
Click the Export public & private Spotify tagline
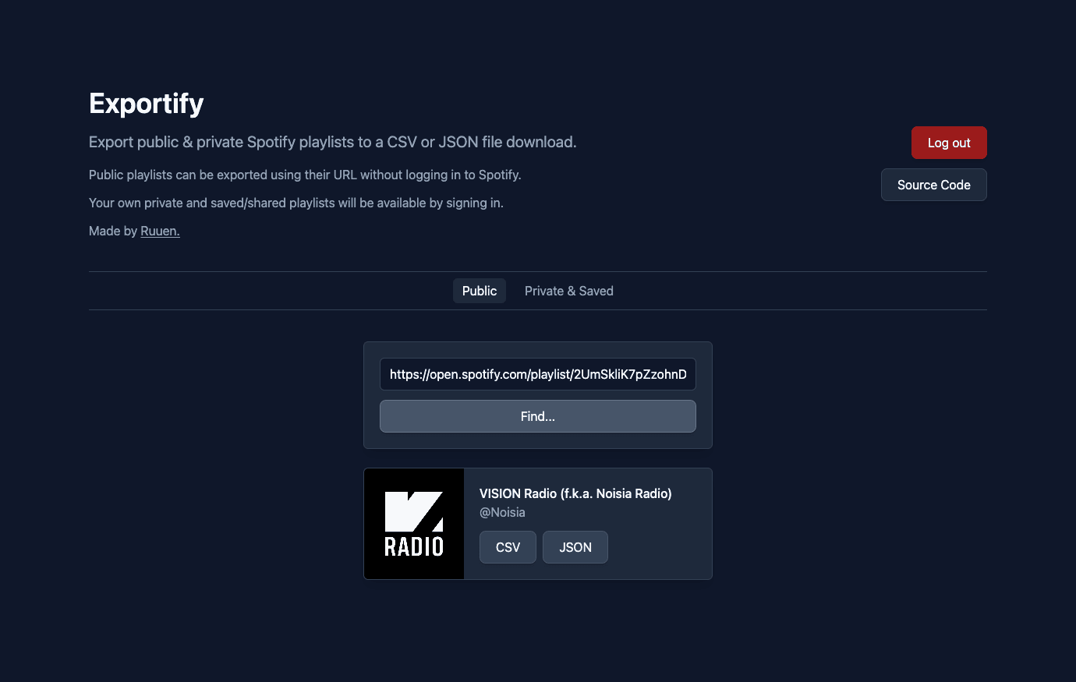[x=333, y=142]
